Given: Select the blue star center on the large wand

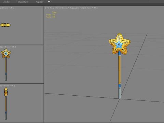Looking at the screenshot, I should tap(119, 44).
